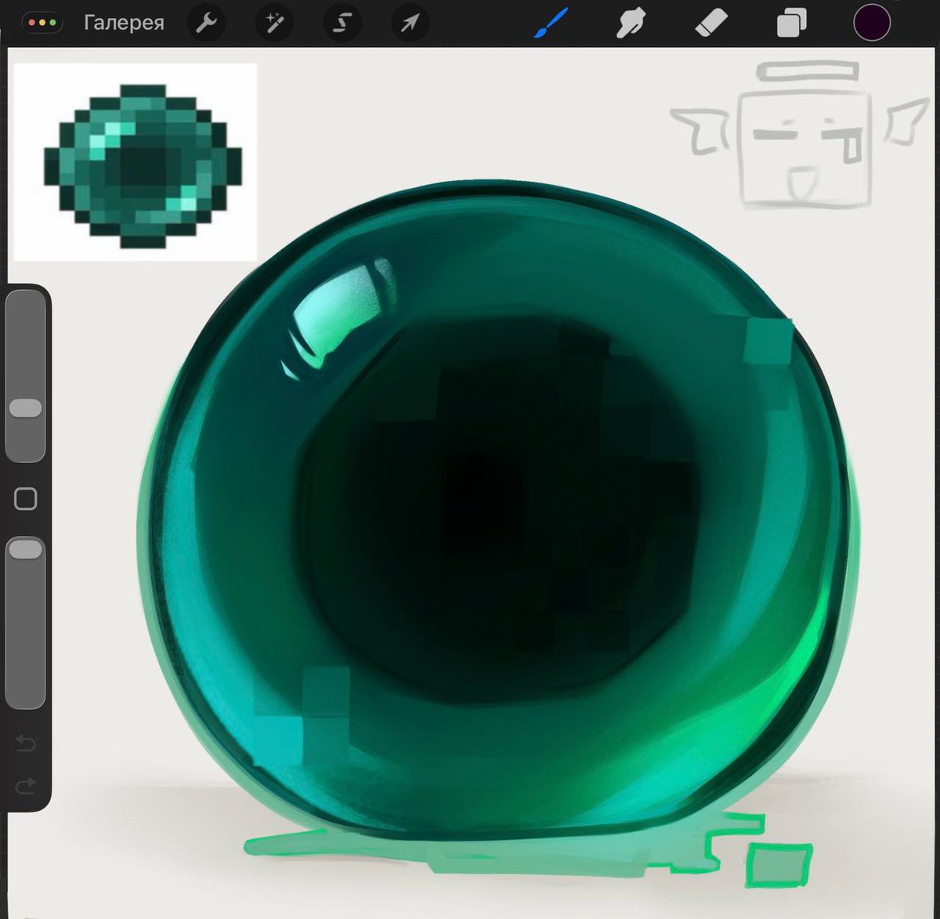This screenshot has width=940, height=919.
Task: Open the Gallery (Галерея) view
Action: pyautogui.click(x=124, y=23)
